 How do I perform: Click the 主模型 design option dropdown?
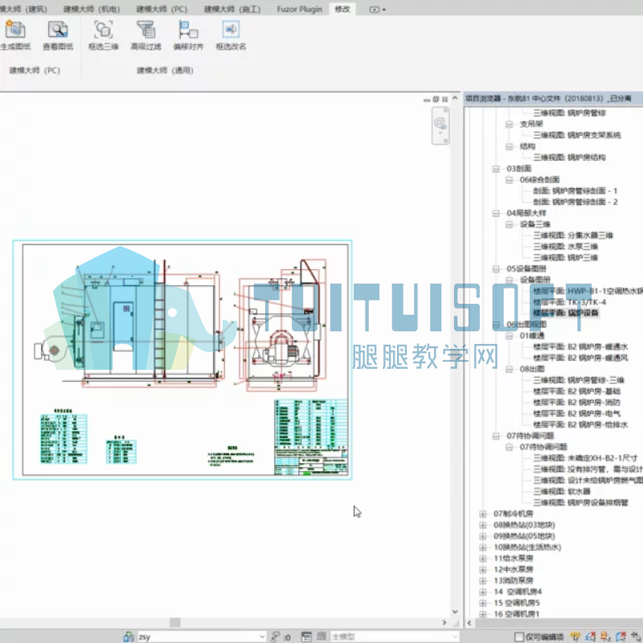point(394,637)
